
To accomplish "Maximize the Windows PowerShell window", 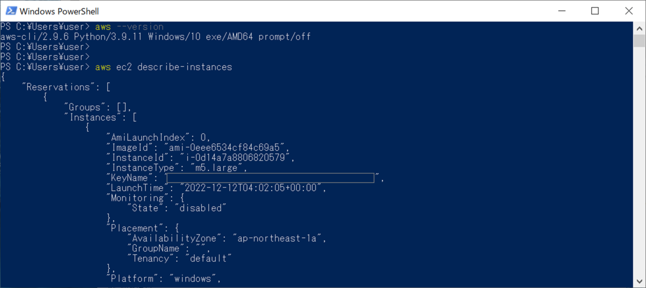I will (595, 11).
